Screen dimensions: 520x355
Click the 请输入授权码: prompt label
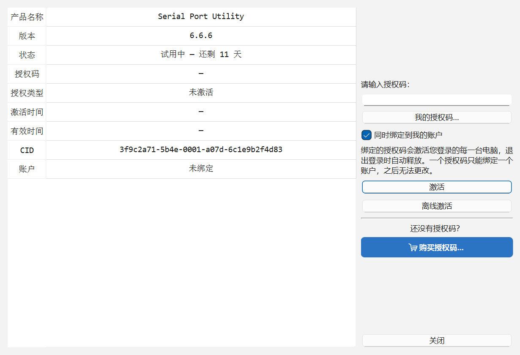(x=386, y=85)
